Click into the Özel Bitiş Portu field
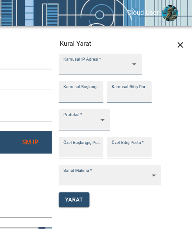The image size is (192, 229). click(129, 147)
